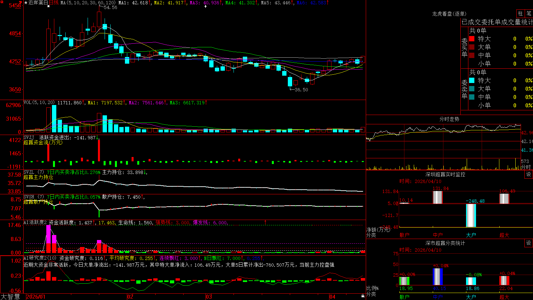Click the 散户 percentage value 18.95
Screen dimensions: 533x300
[406, 288]
